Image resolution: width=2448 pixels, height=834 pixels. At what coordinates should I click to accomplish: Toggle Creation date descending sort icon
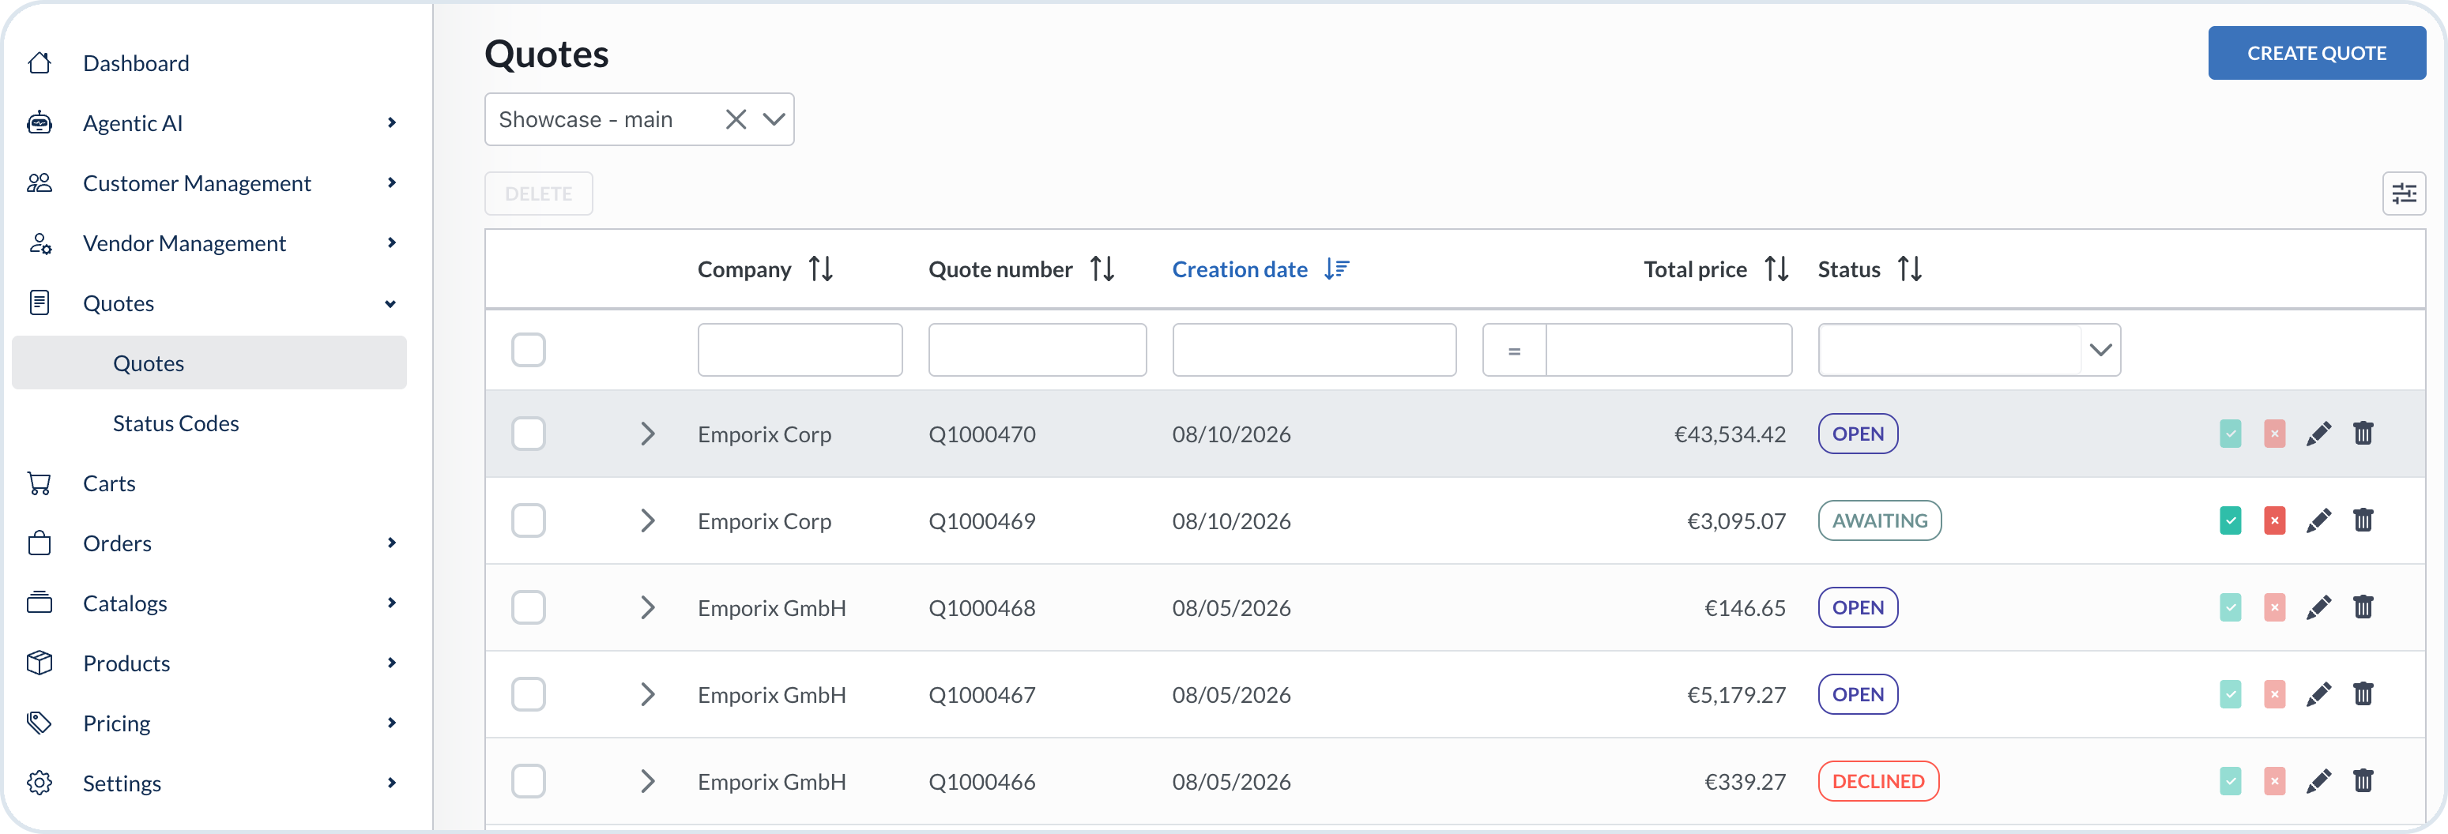click(1336, 269)
